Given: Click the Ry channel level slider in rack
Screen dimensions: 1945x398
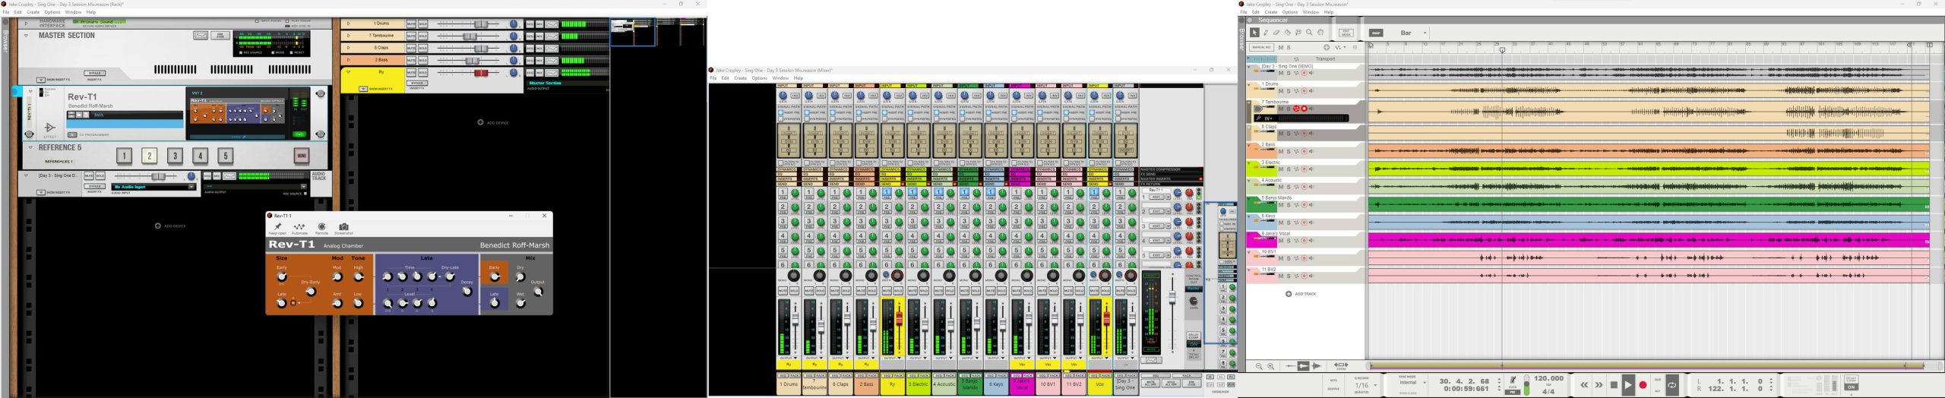Looking at the screenshot, I should tap(480, 73).
